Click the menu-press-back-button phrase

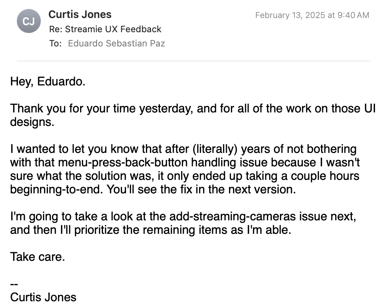(x=123, y=162)
